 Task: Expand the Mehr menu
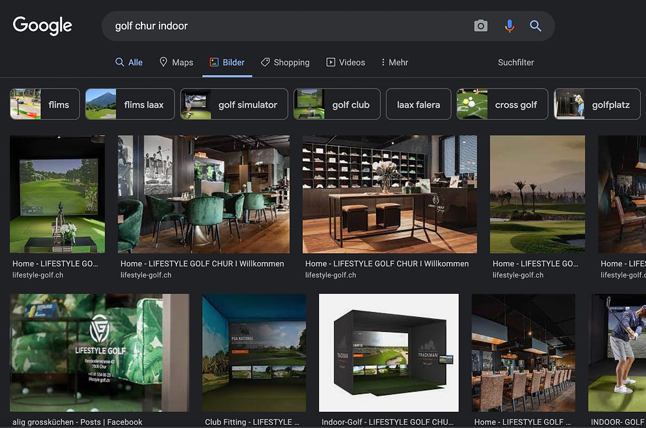[x=394, y=62]
